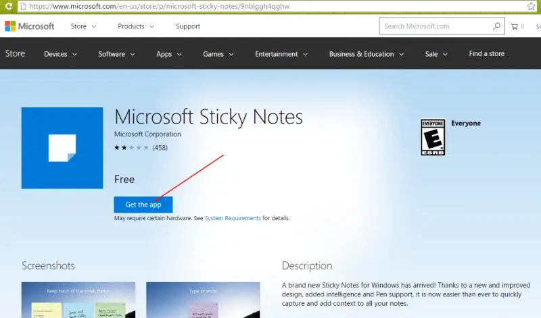
Task: Open the Games menu
Action: point(218,54)
